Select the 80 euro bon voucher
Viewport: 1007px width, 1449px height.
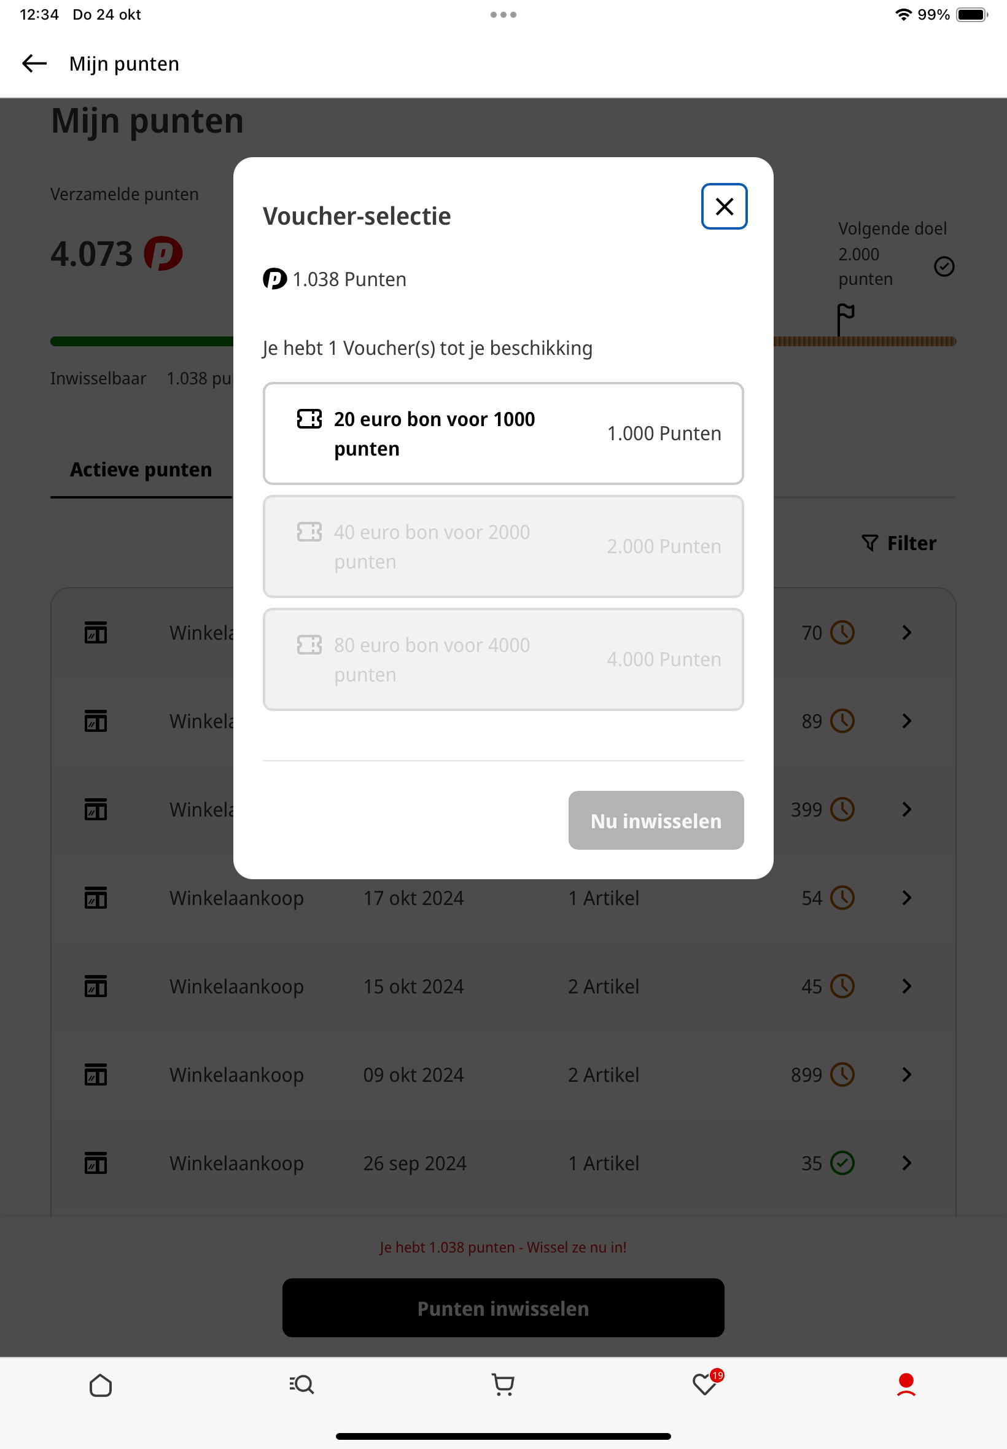tap(503, 659)
